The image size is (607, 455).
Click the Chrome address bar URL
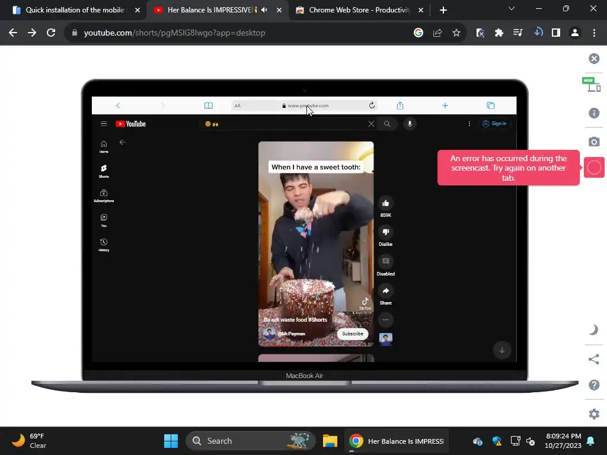(x=175, y=33)
